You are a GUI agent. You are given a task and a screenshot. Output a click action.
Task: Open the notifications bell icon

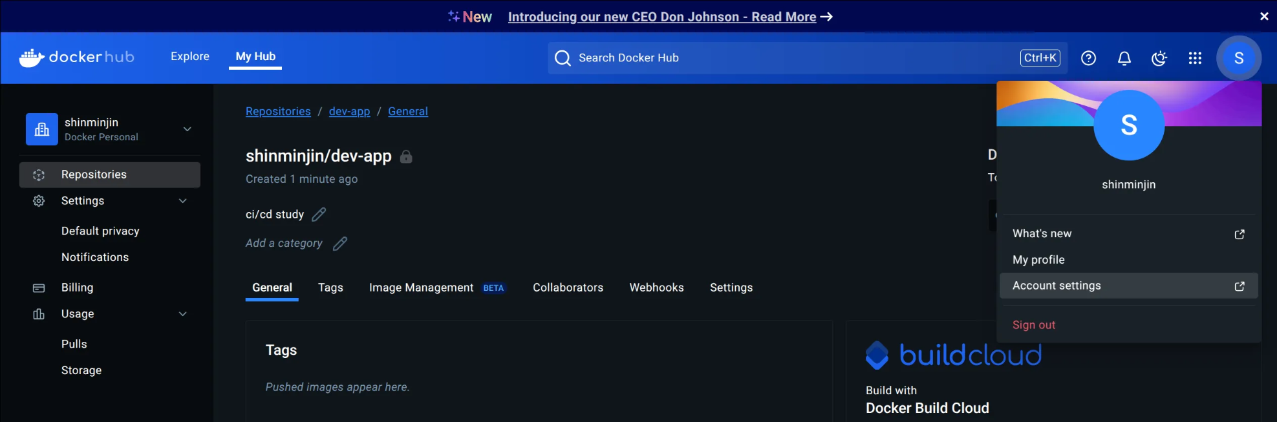tap(1124, 58)
